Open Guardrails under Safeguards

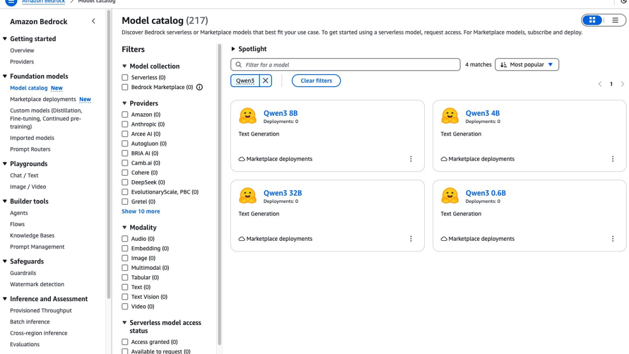pyautogui.click(x=23, y=273)
